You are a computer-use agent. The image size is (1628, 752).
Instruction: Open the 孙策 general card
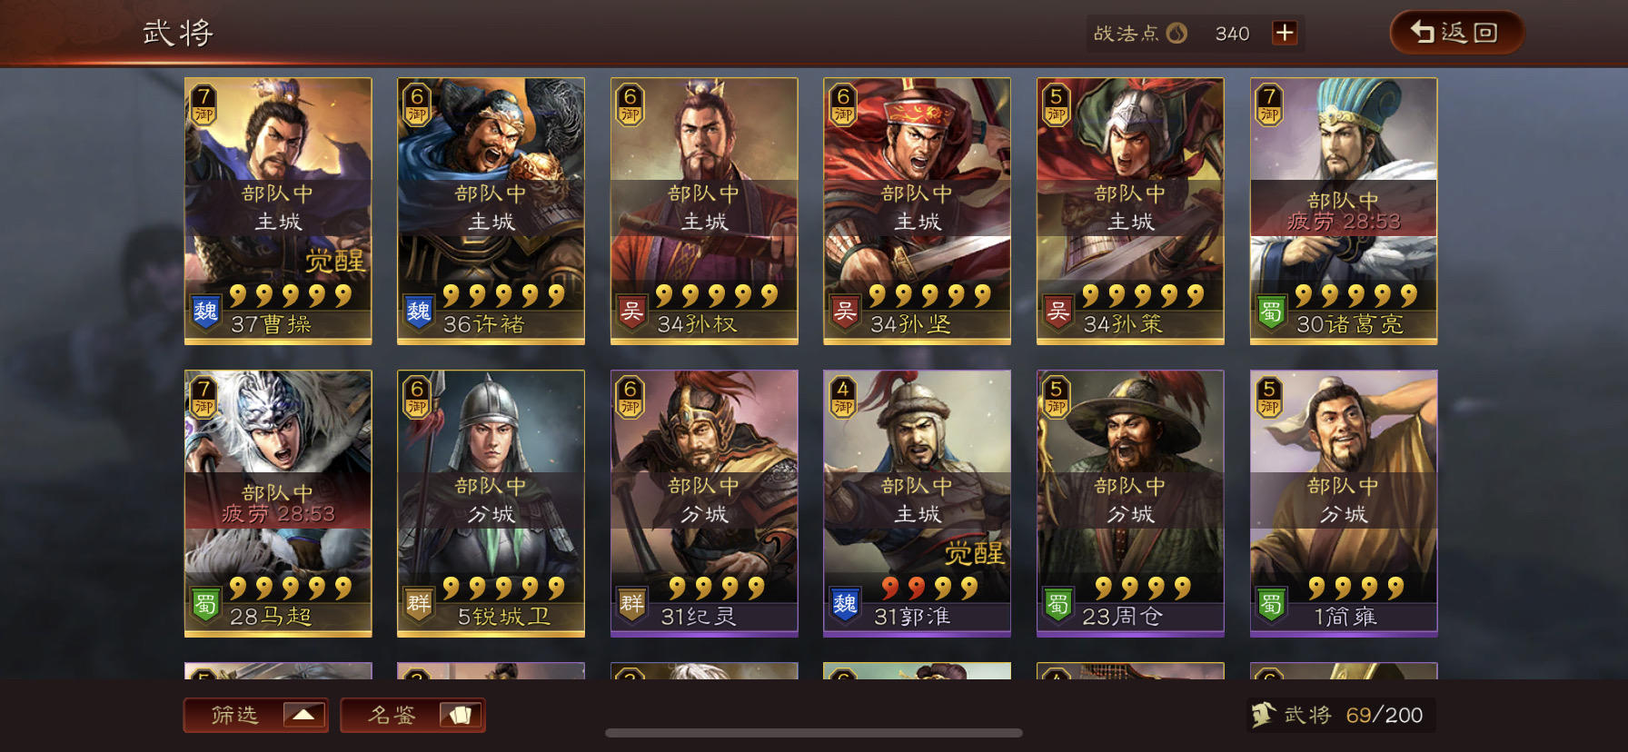click(1130, 211)
